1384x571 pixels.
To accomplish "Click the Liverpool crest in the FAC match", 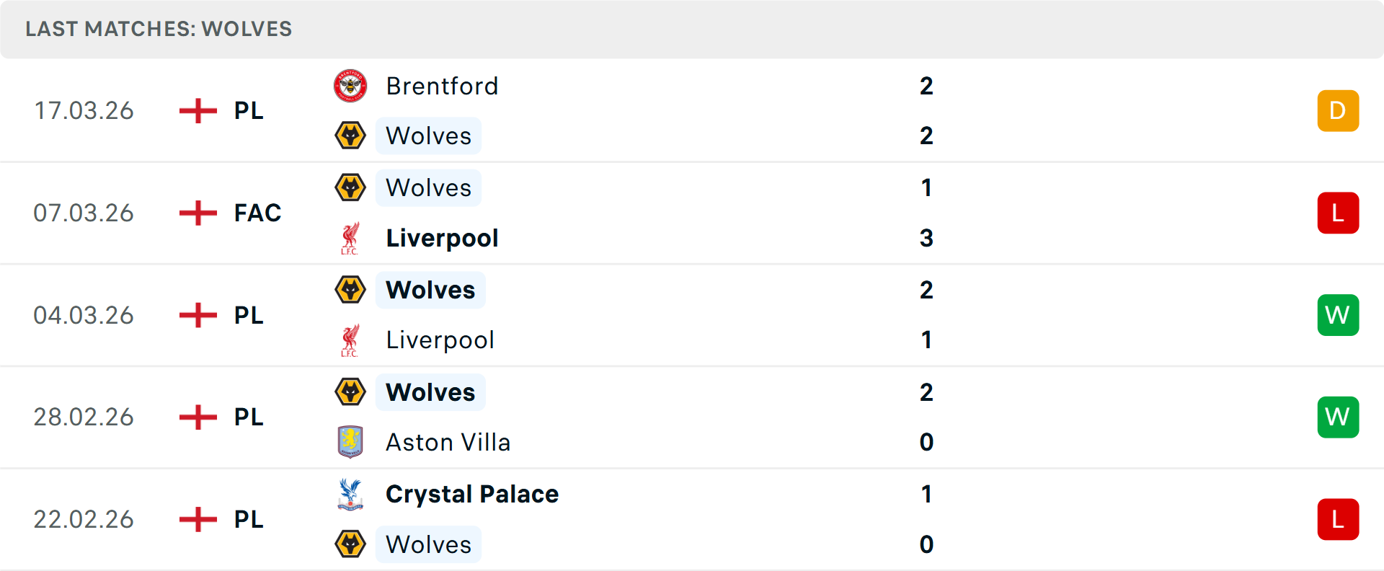I will coord(351,238).
